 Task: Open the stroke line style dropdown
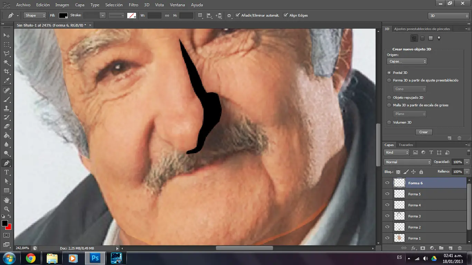tap(116, 16)
